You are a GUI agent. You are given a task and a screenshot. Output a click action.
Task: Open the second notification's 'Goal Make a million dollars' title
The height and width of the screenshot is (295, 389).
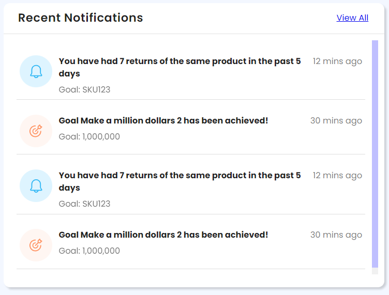[x=163, y=120]
